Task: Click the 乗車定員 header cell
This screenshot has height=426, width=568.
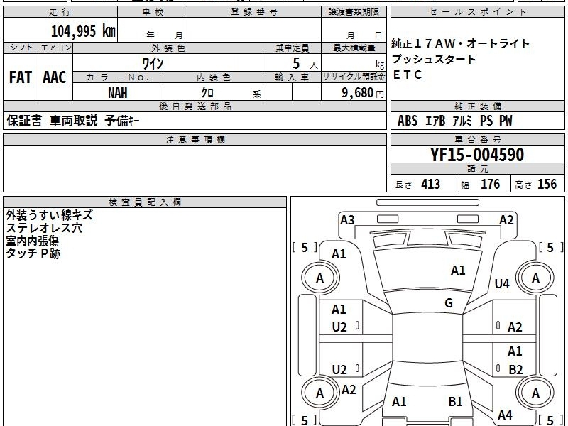Action: point(293,48)
